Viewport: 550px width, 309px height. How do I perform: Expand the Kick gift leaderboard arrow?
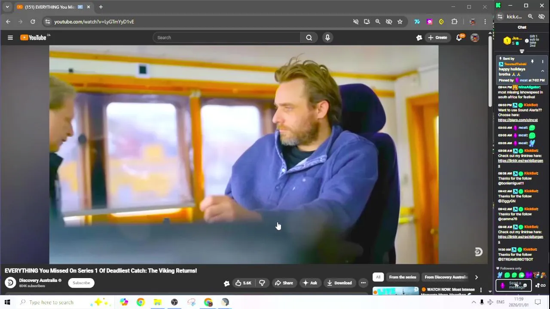[x=522, y=51]
